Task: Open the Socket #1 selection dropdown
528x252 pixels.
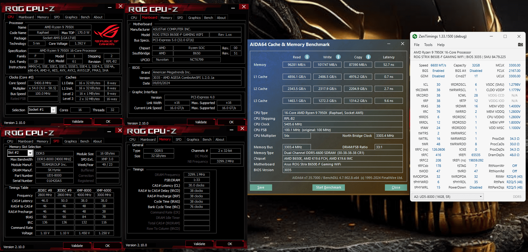Action: [53, 110]
